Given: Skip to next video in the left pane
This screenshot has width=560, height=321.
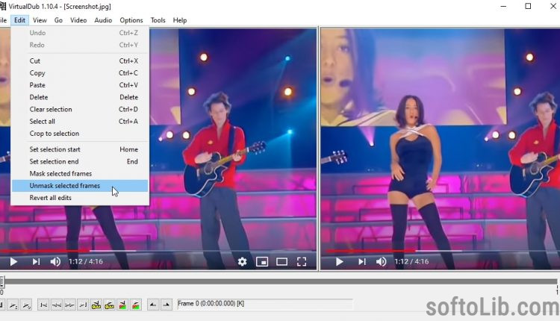Looking at the screenshot, I should coord(36,262).
